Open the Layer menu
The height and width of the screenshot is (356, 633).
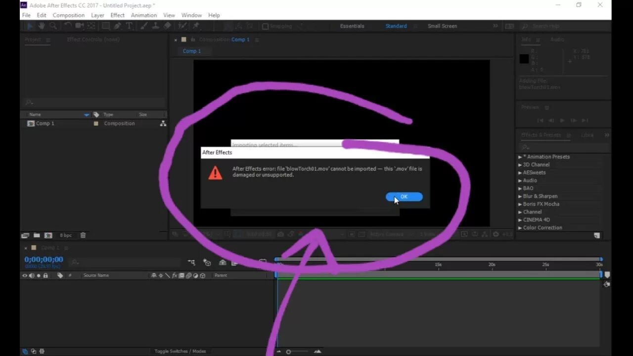click(97, 15)
